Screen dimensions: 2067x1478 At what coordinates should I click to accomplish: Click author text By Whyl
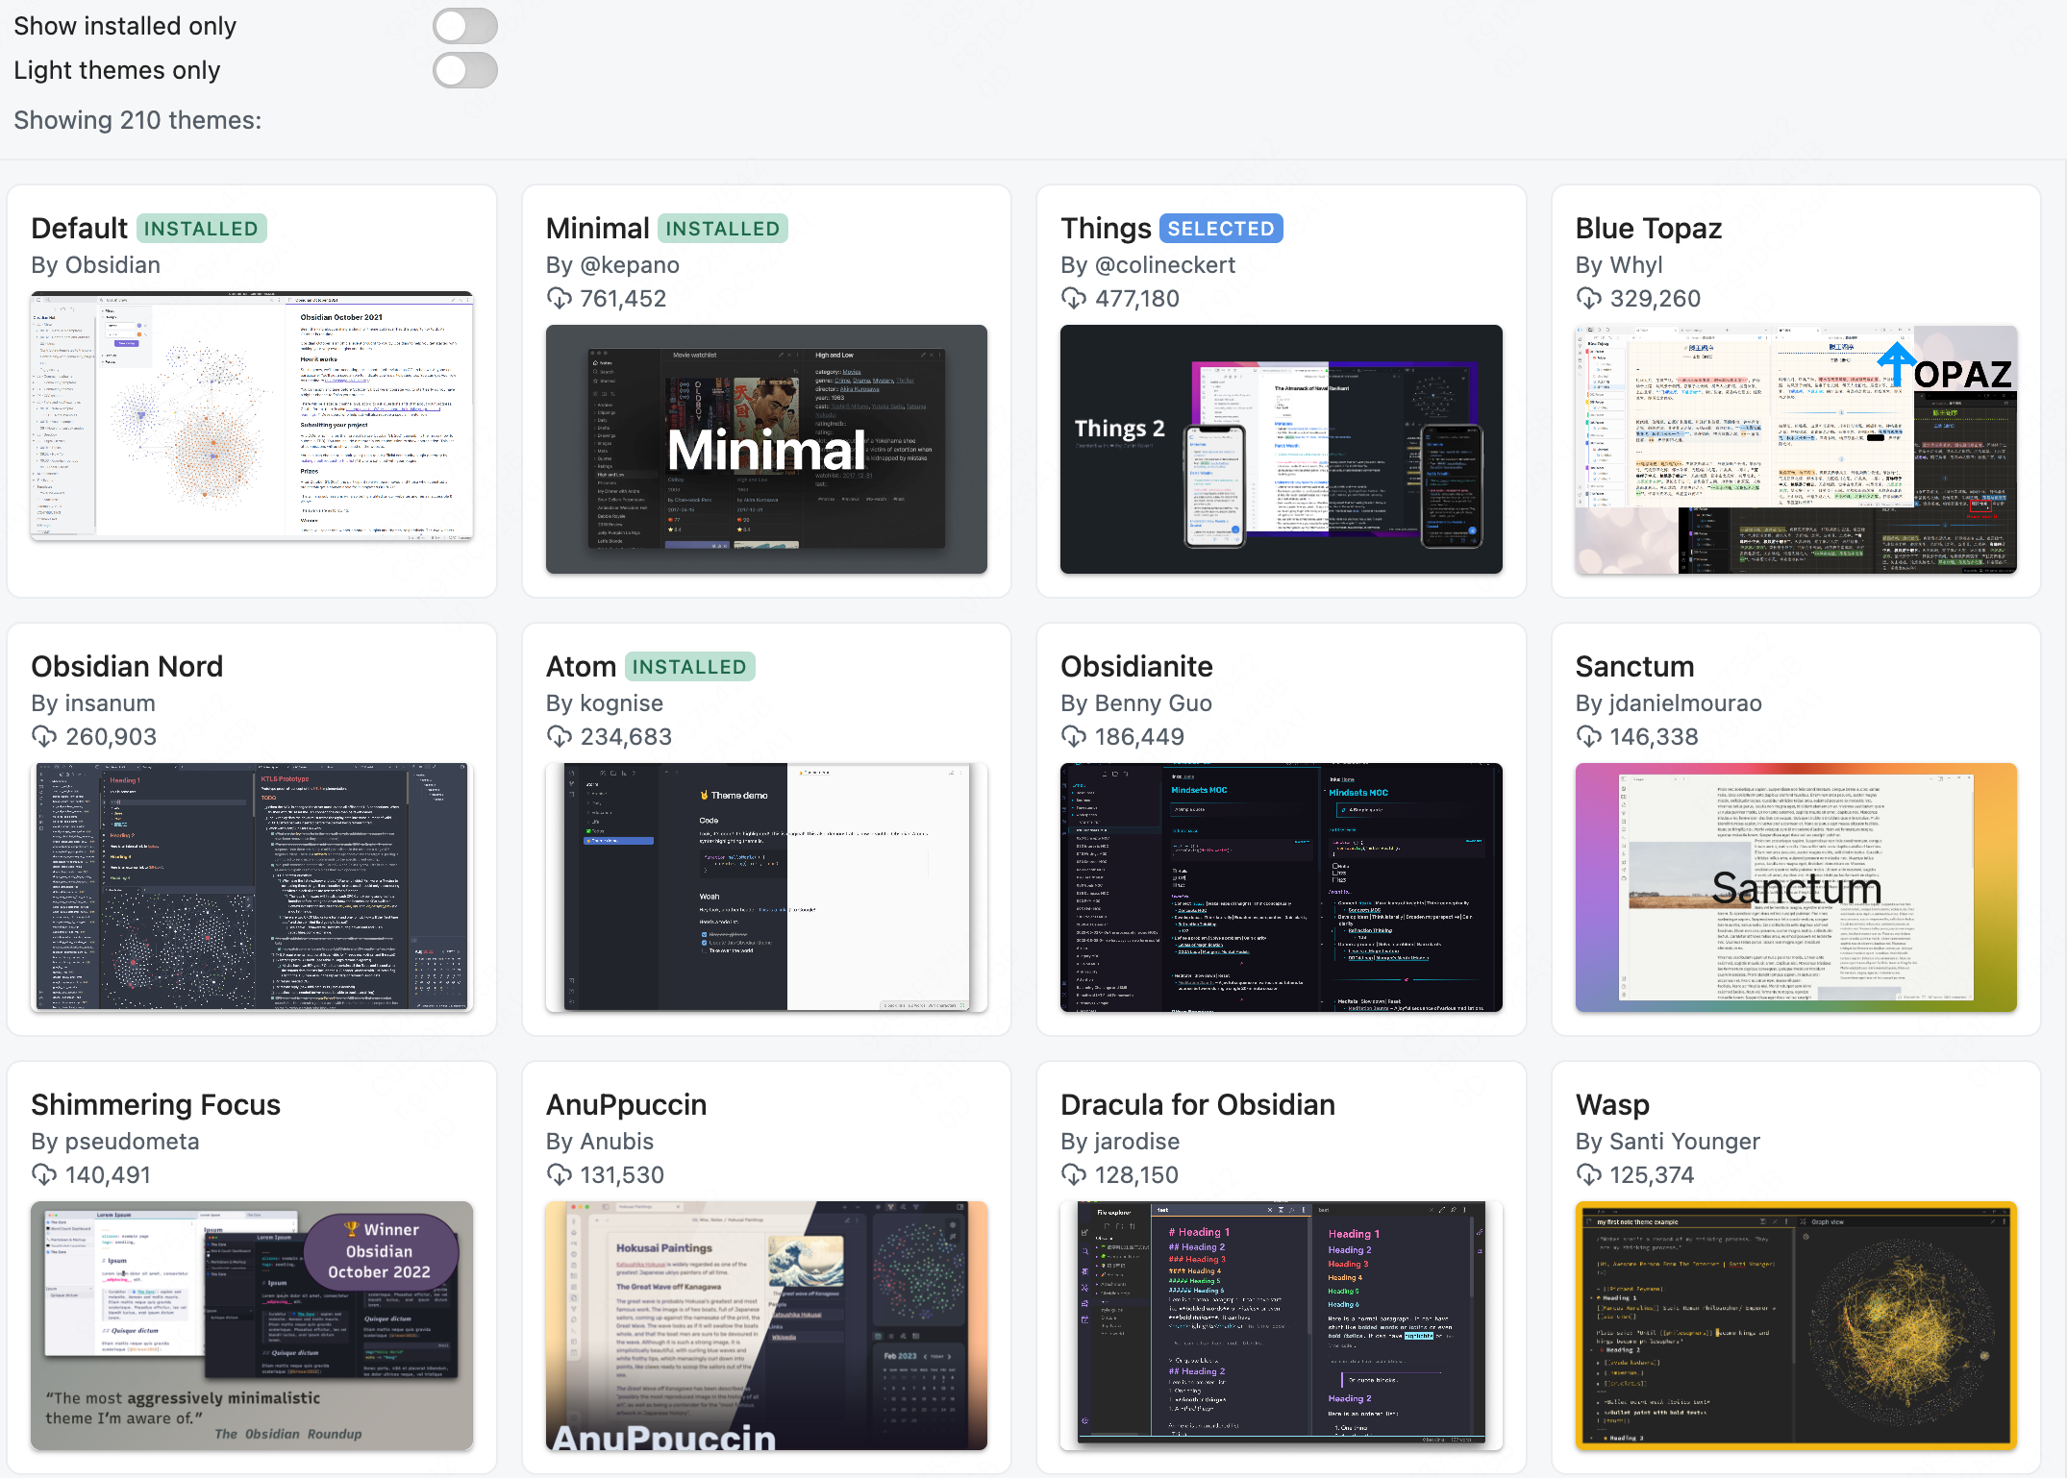click(x=1619, y=265)
